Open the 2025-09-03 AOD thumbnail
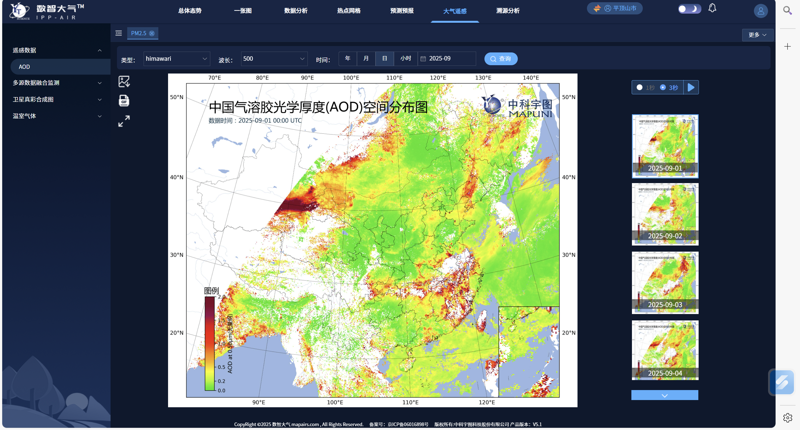The height and width of the screenshot is (430, 800). (x=665, y=282)
